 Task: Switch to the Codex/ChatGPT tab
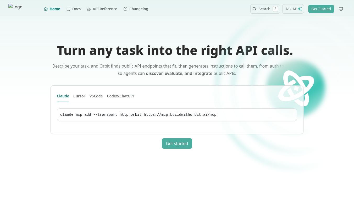pyautogui.click(x=121, y=96)
